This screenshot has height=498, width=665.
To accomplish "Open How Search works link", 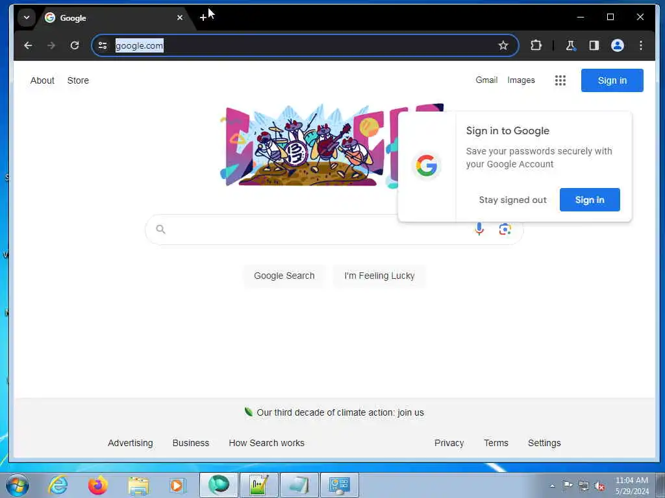I will point(266,443).
